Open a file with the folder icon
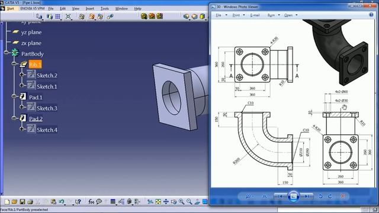The image size is (379, 213). point(14,202)
